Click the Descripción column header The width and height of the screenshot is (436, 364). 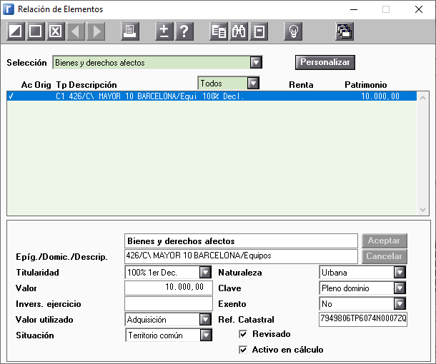click(x=93, y=85)
